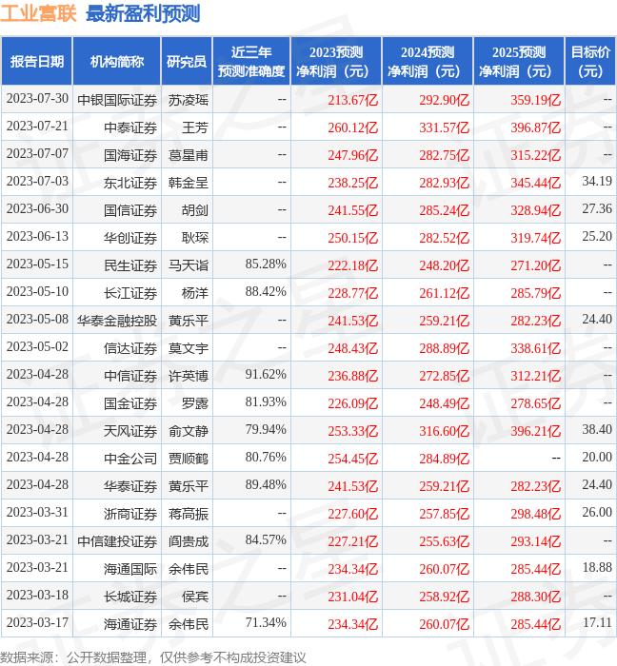Click institution 中信建投证券

tap(117, 542)
